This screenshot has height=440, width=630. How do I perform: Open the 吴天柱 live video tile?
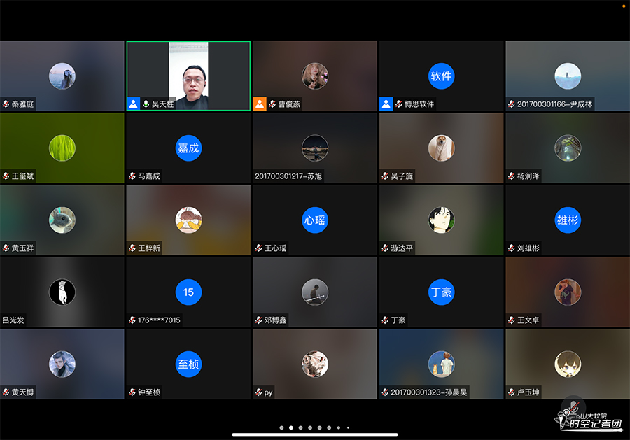pos(188,76)
